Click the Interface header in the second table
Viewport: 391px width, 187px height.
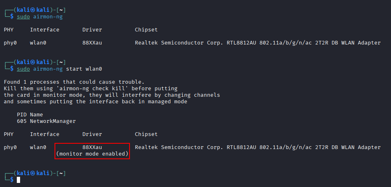pos(44,134)
